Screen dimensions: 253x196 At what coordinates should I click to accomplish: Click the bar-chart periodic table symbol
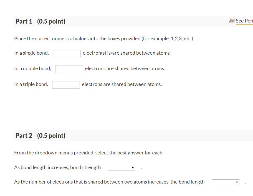tap(232, 20)
